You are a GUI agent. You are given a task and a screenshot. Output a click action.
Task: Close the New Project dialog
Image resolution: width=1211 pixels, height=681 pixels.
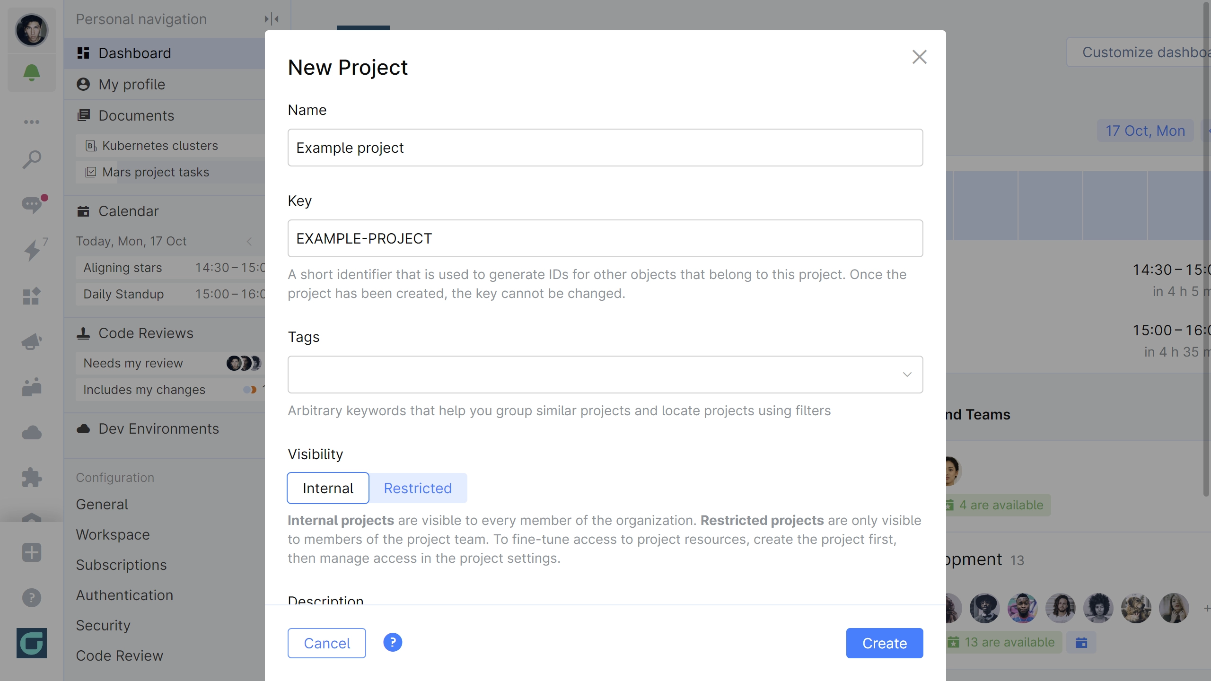click(x=920, y=57)
